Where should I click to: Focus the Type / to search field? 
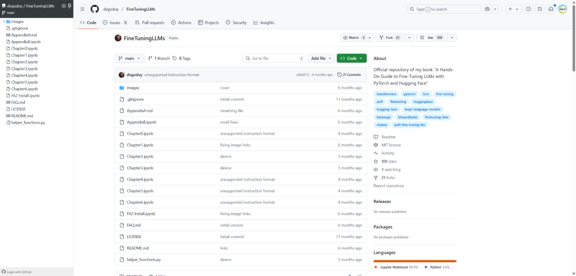(444, 9)
